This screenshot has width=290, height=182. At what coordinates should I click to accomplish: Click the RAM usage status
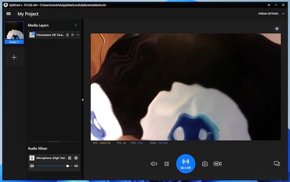coord(158,143)
